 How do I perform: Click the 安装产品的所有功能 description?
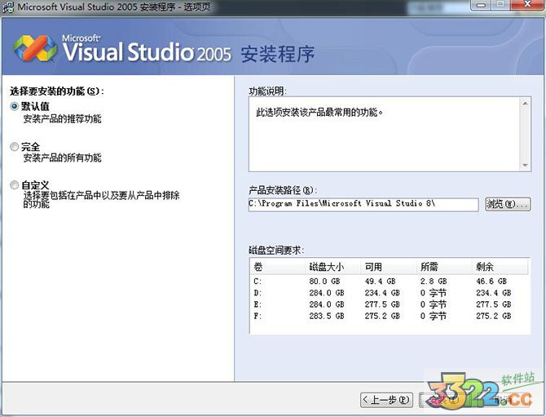62,158
